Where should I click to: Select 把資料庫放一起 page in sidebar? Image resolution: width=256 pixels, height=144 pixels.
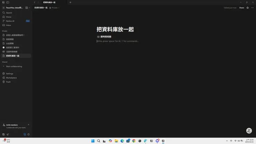(x=16, y=56)
